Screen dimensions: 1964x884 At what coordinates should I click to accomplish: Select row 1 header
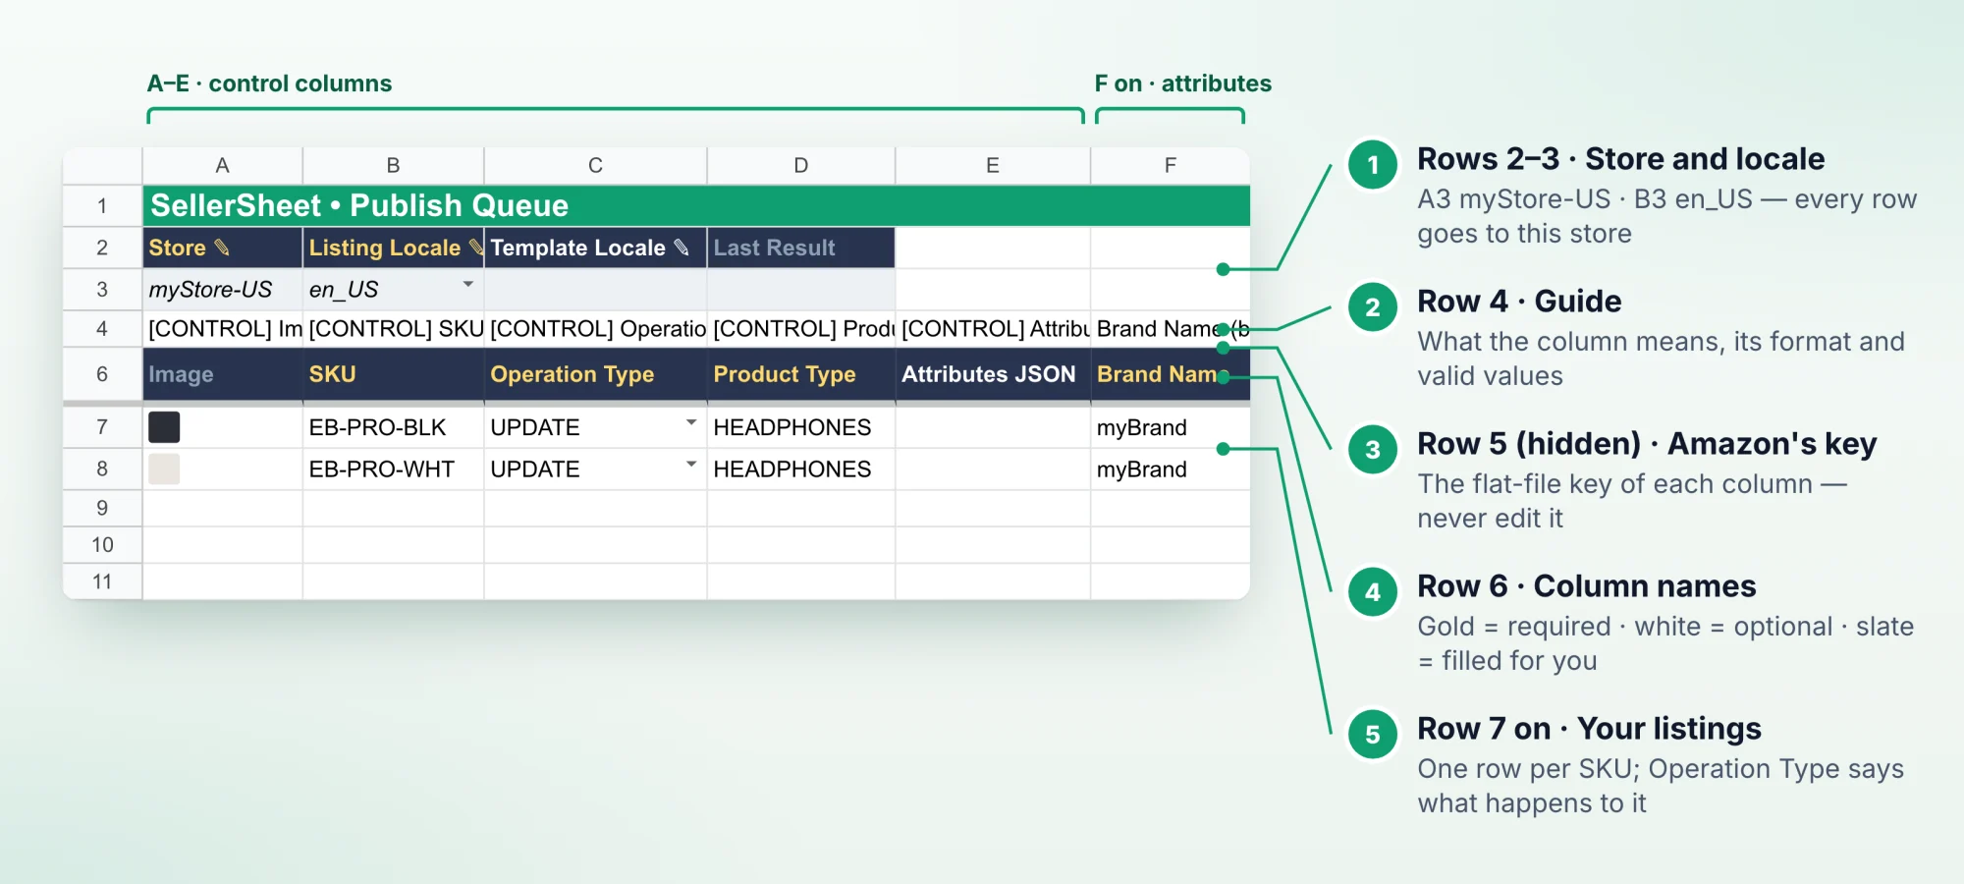(x=102, y=206)
